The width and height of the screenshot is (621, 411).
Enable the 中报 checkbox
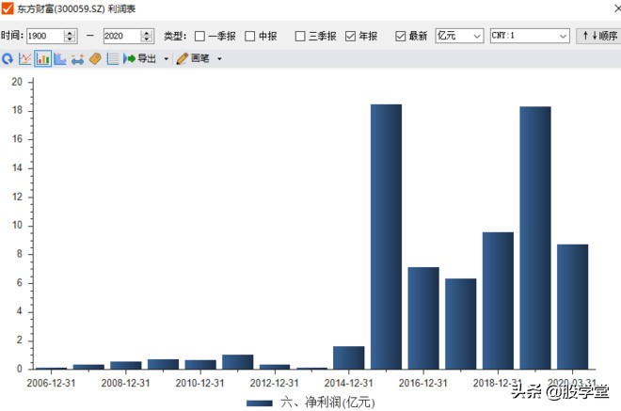pos(250,36)
